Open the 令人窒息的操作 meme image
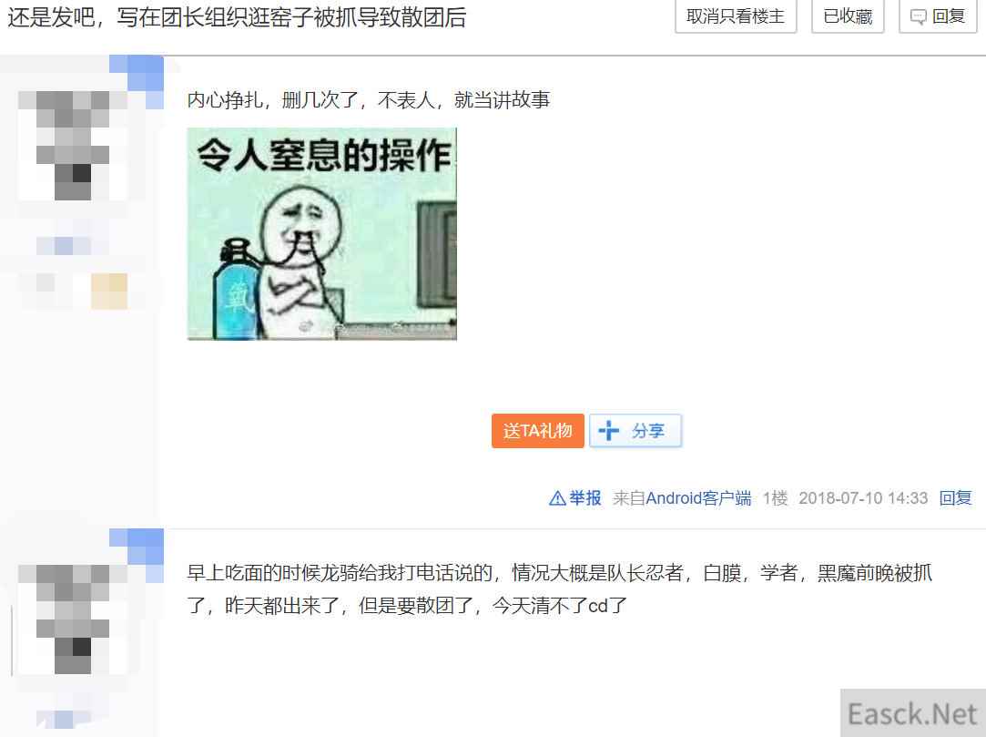The image size is (986, 737). [322, 233]
